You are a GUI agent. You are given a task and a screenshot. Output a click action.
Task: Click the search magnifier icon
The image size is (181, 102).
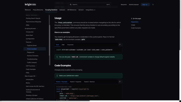[x=71, y=5]
